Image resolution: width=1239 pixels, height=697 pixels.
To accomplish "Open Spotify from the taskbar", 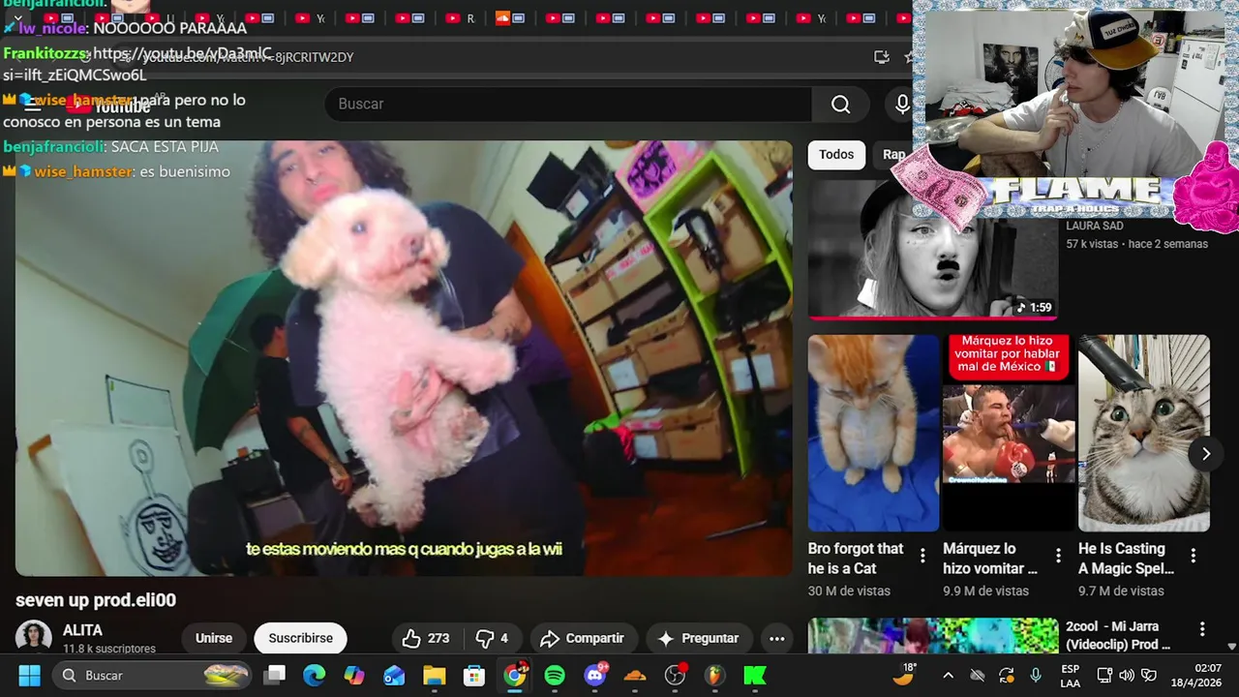I will pos(555,675).
